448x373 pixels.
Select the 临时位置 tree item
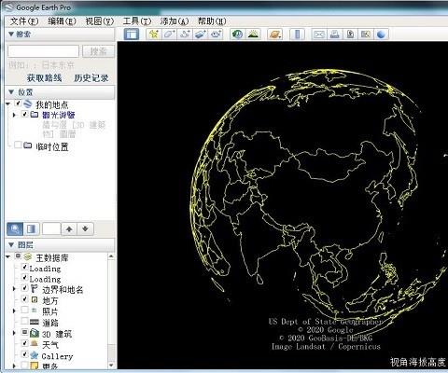click(x=52, y=146)
